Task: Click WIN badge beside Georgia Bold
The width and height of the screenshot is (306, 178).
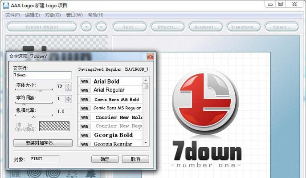Action: tap(85, 135)
